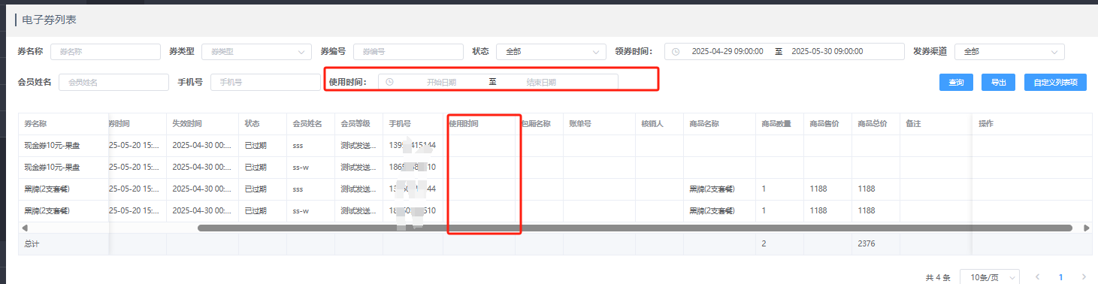The width and height of the screenshot is (1098, 284).
Task: Click the clock icon in 领券时间 field
Action: click(676, 51)
